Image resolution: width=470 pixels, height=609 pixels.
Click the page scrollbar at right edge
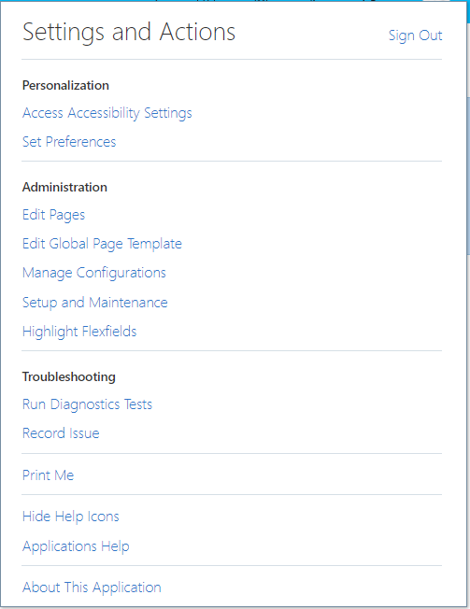click(x=468, y=175)
